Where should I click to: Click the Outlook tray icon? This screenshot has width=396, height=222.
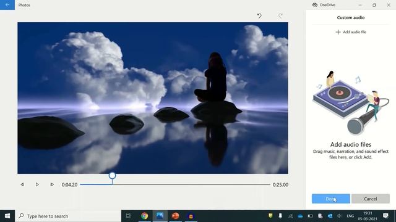pos(330,216)
